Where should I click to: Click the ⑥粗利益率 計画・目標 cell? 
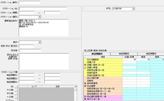tap(130, 73)
